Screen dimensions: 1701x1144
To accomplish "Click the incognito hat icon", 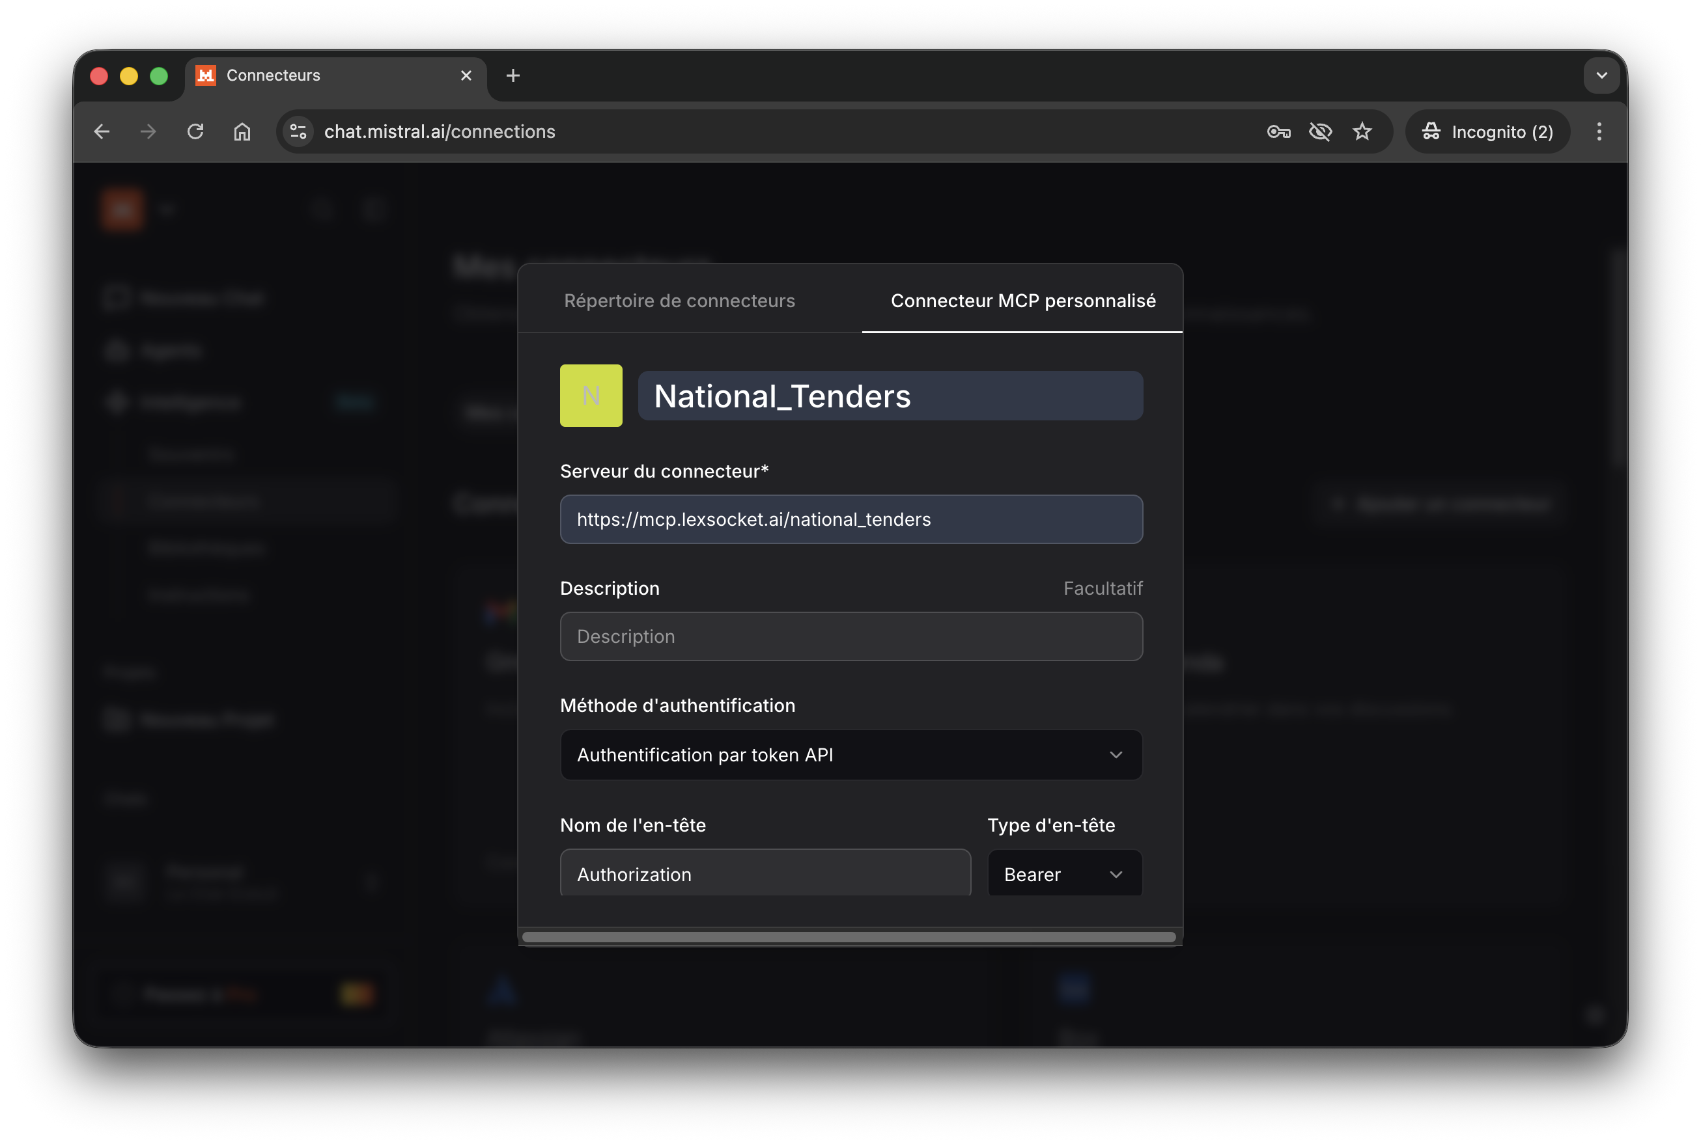I will pyautogui.click(x=1430, y=131).
